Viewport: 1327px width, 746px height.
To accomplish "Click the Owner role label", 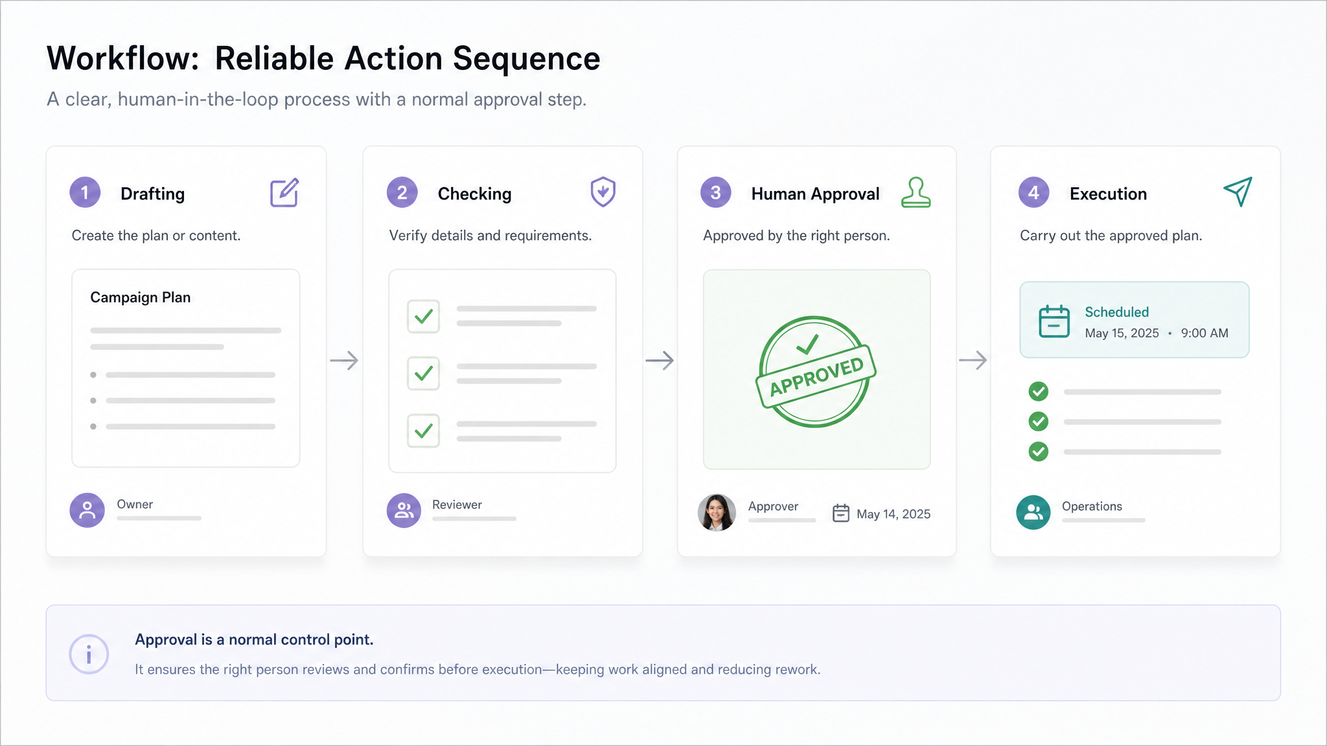I will pyautogui.click(x=135, y=504).
